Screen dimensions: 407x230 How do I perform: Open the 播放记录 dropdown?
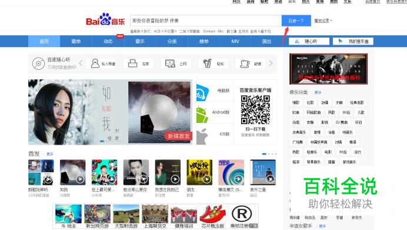[x=323, y=21]
